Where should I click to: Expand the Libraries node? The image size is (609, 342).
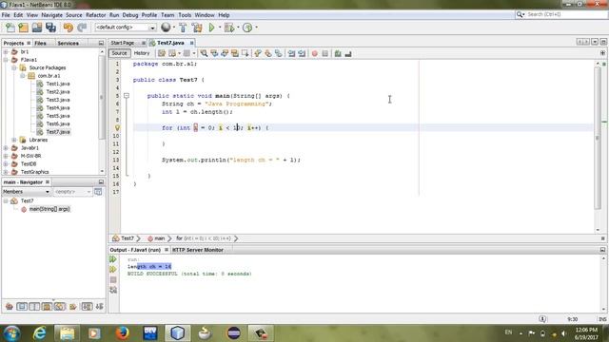click(14, 140)
